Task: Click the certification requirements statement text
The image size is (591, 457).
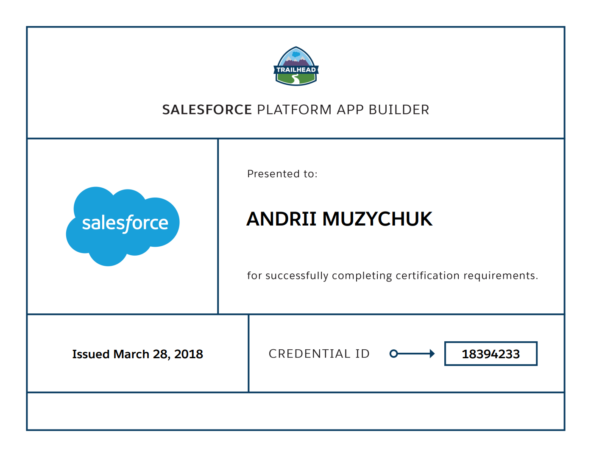Action: [x=392, y=275]
